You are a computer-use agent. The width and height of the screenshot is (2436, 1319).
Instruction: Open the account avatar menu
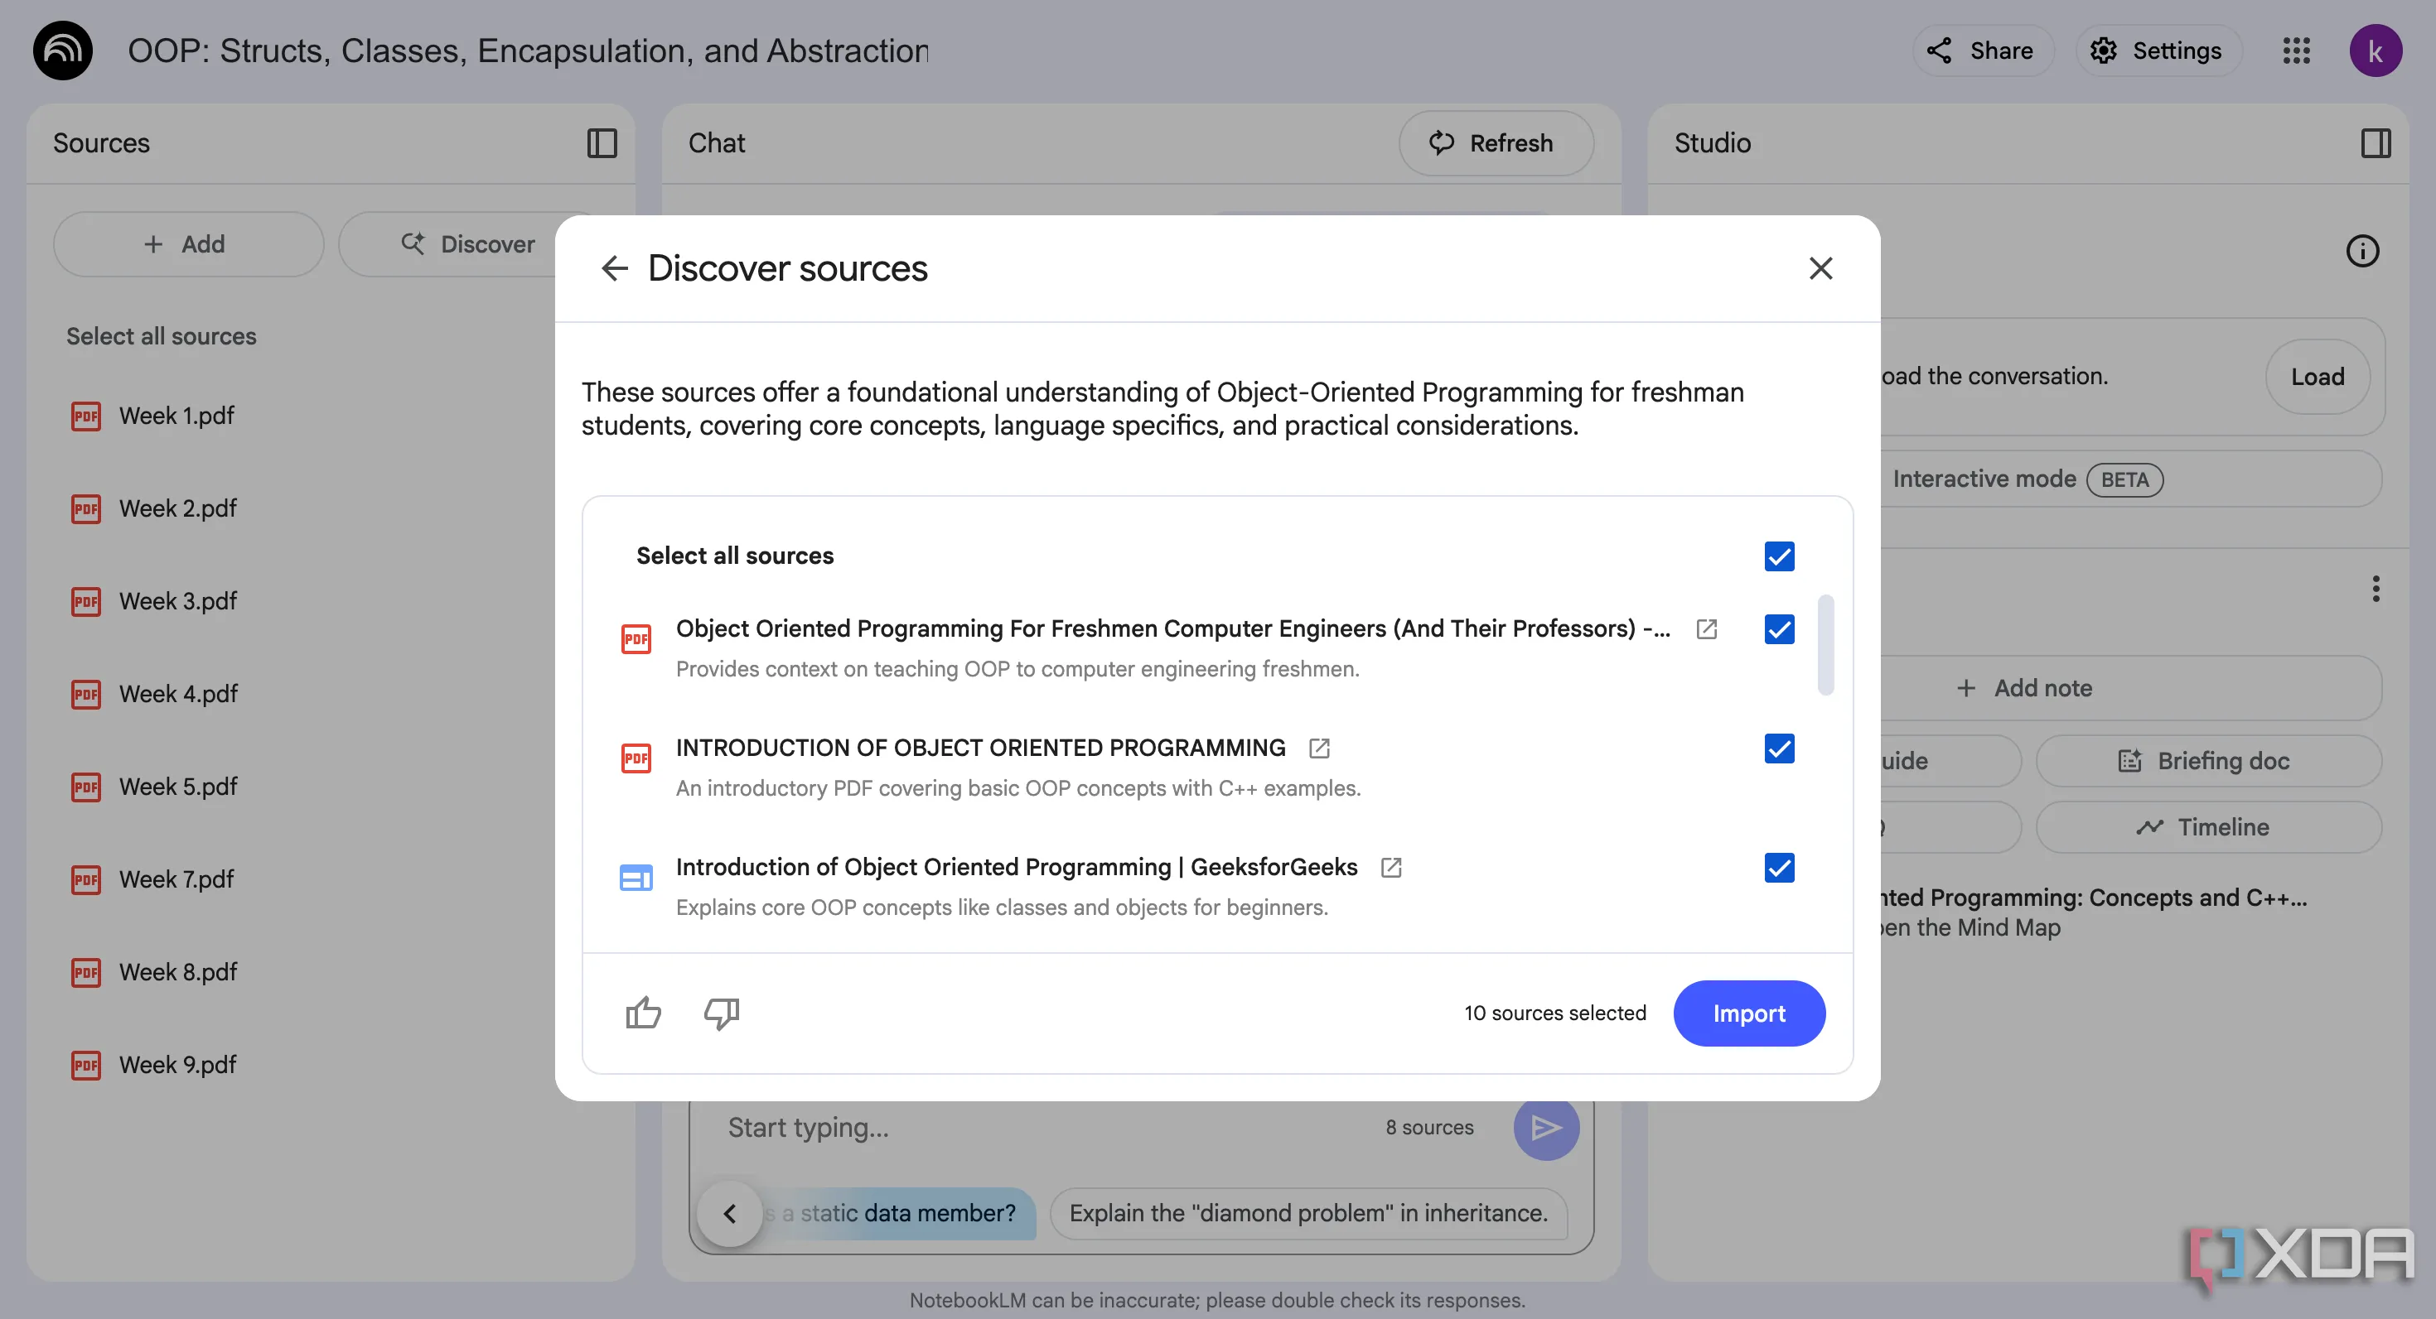(2376, 51)
